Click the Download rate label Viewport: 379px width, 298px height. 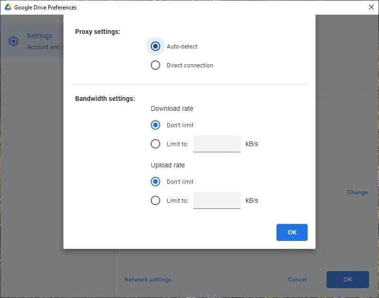[x=172, y=108]
